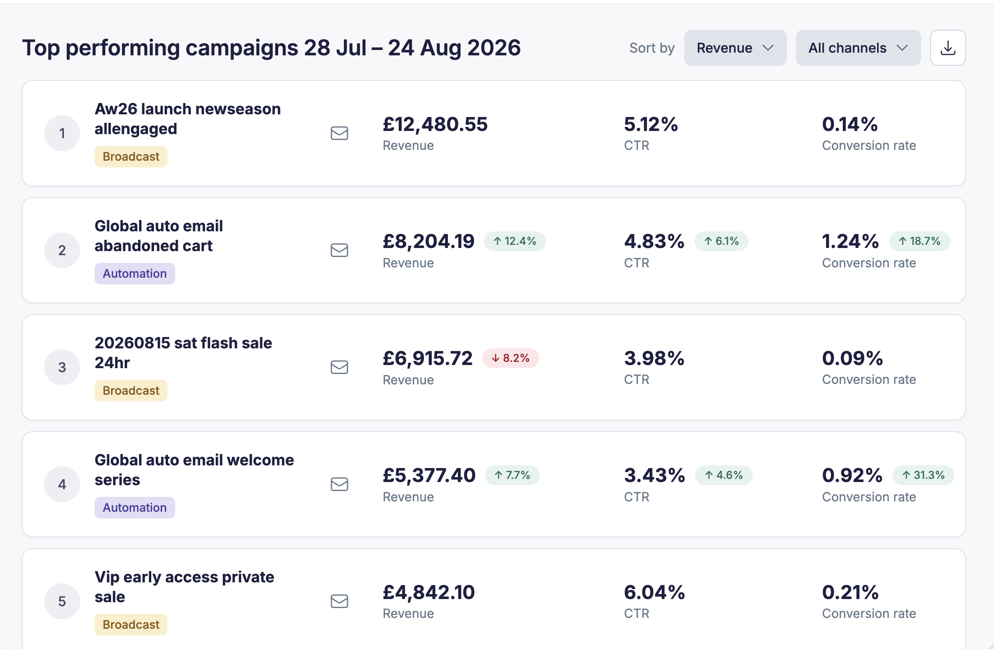Click chevron arrow in Revenue dropdown

768,48
